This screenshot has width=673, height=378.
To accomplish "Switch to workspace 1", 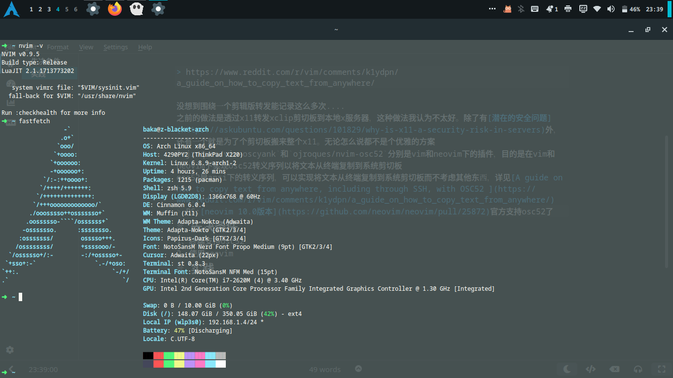I will (32, 9).
